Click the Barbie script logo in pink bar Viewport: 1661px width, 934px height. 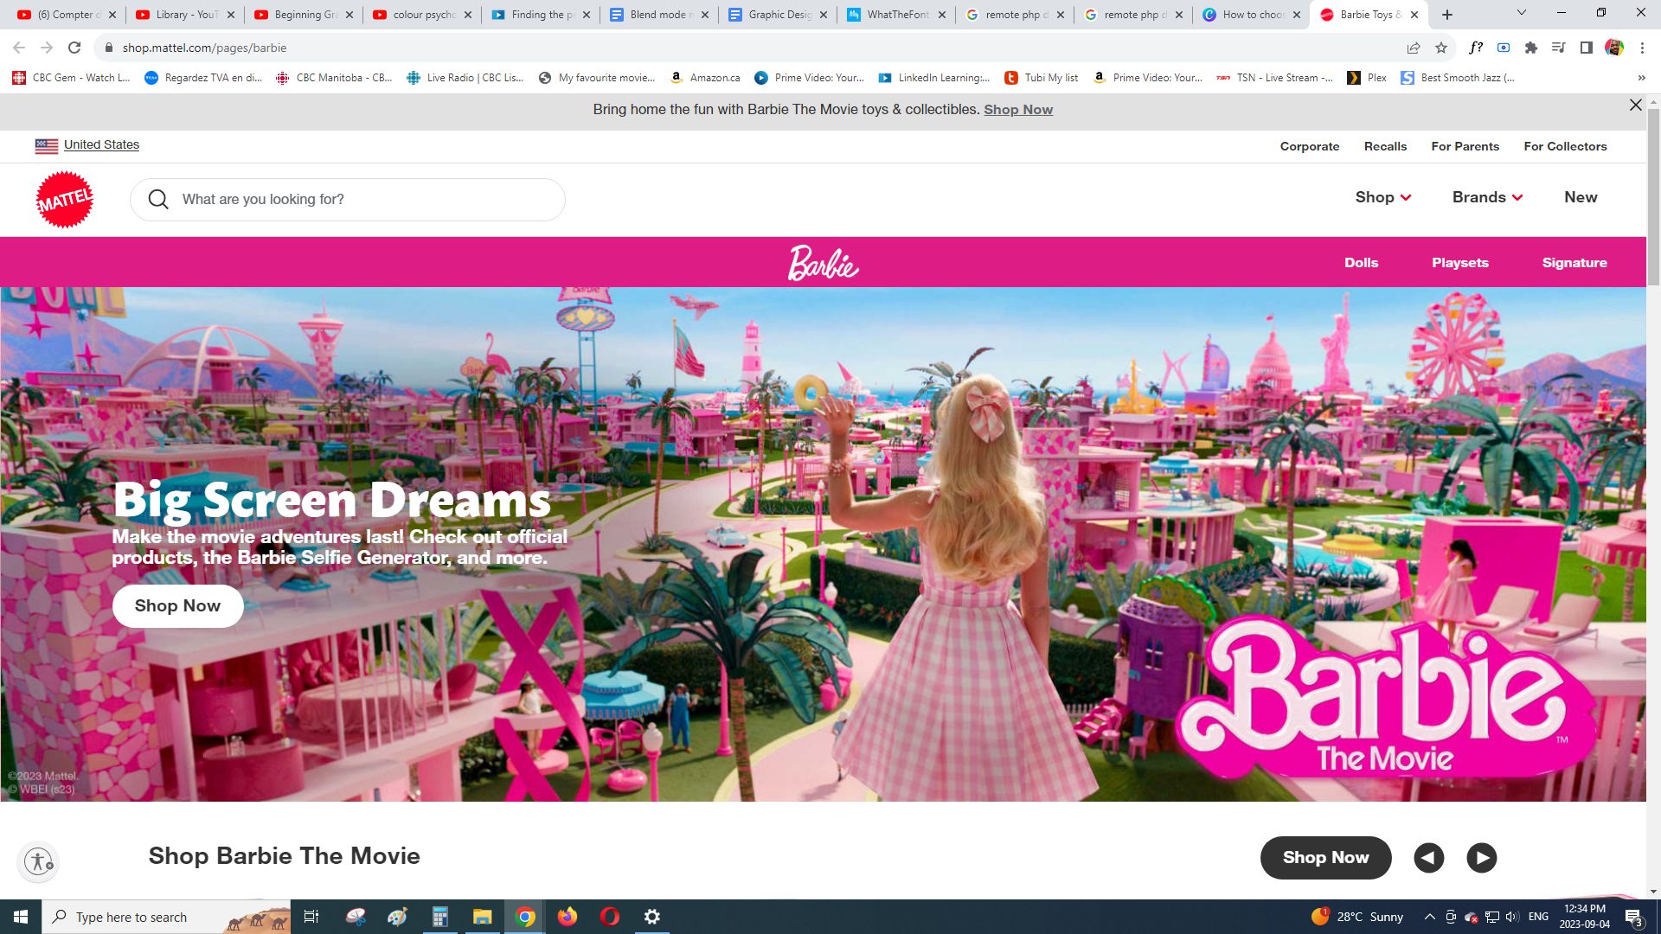823,263
